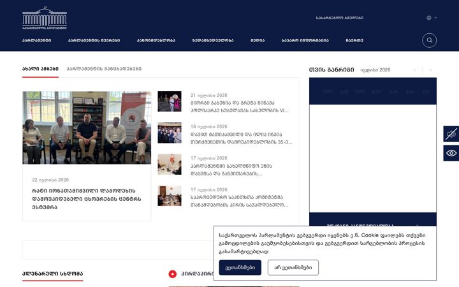Open the კანონმდებლობა menu
This screenshot has height=287, width=459.
click(156, 40)
